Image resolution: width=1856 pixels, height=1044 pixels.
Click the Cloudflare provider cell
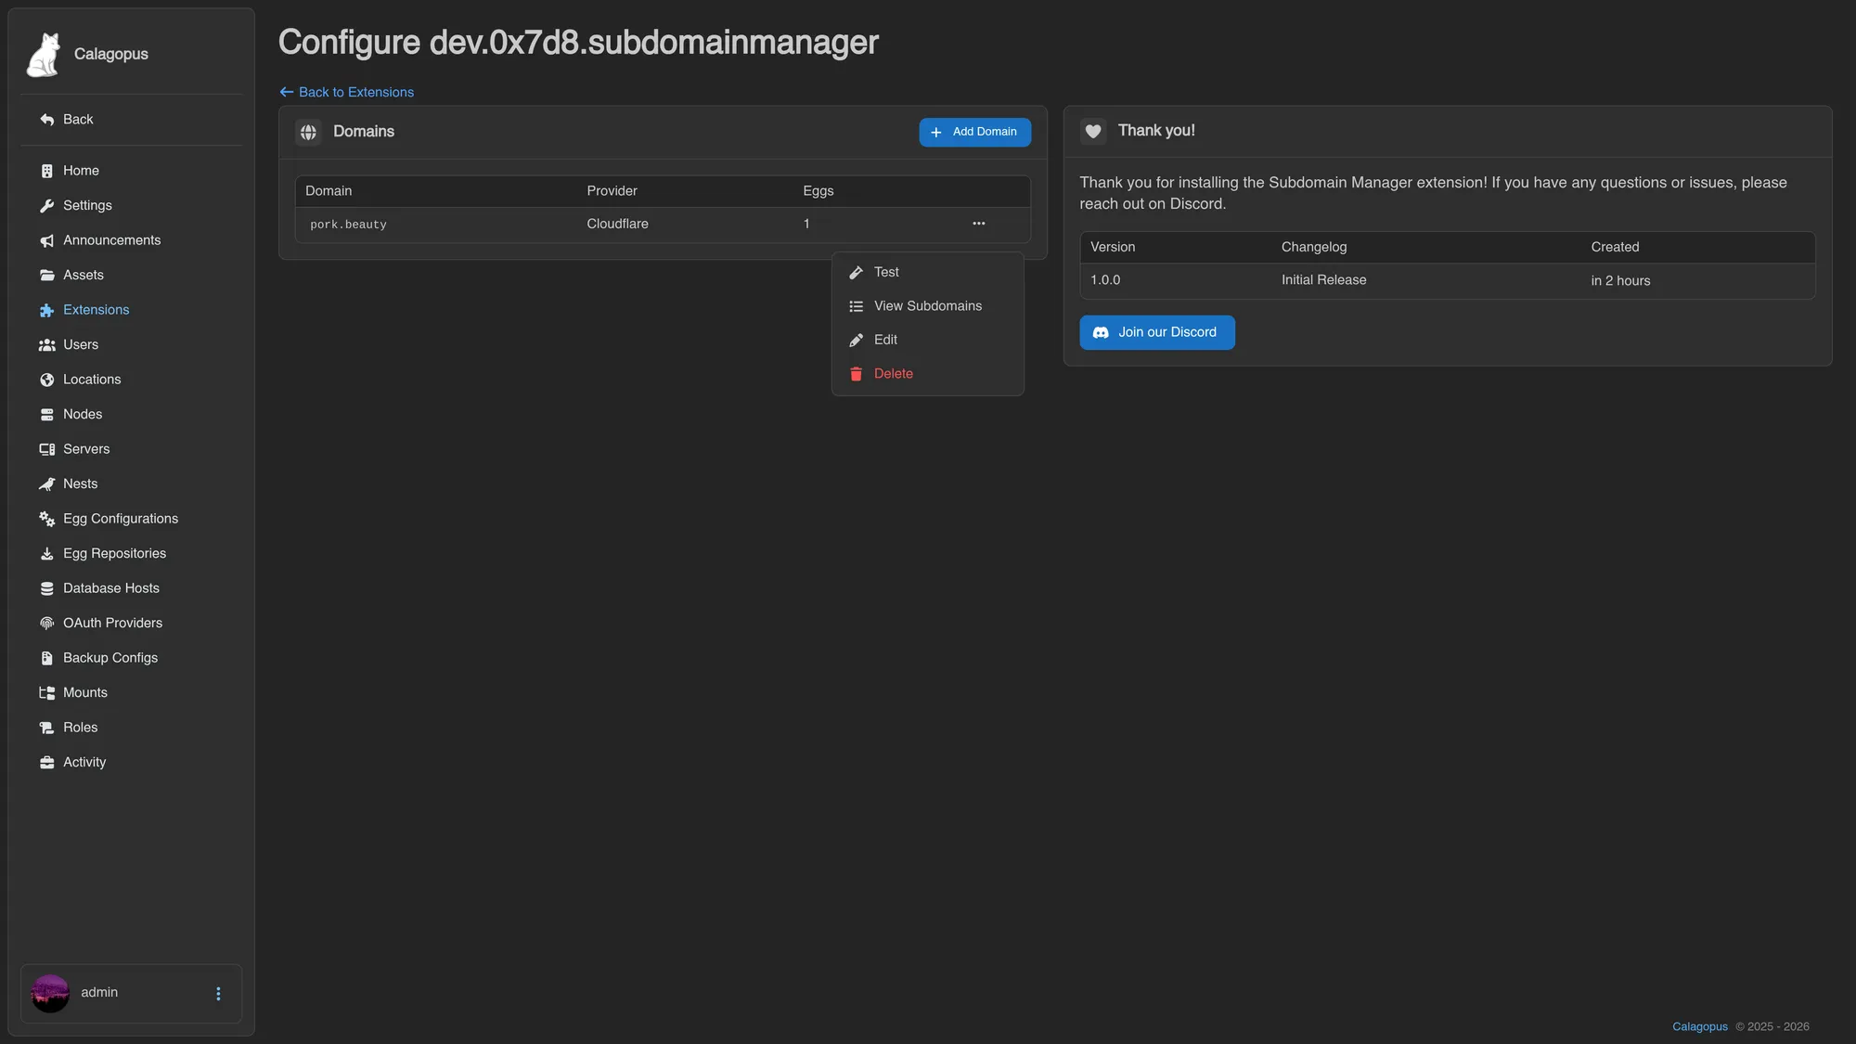617,224
